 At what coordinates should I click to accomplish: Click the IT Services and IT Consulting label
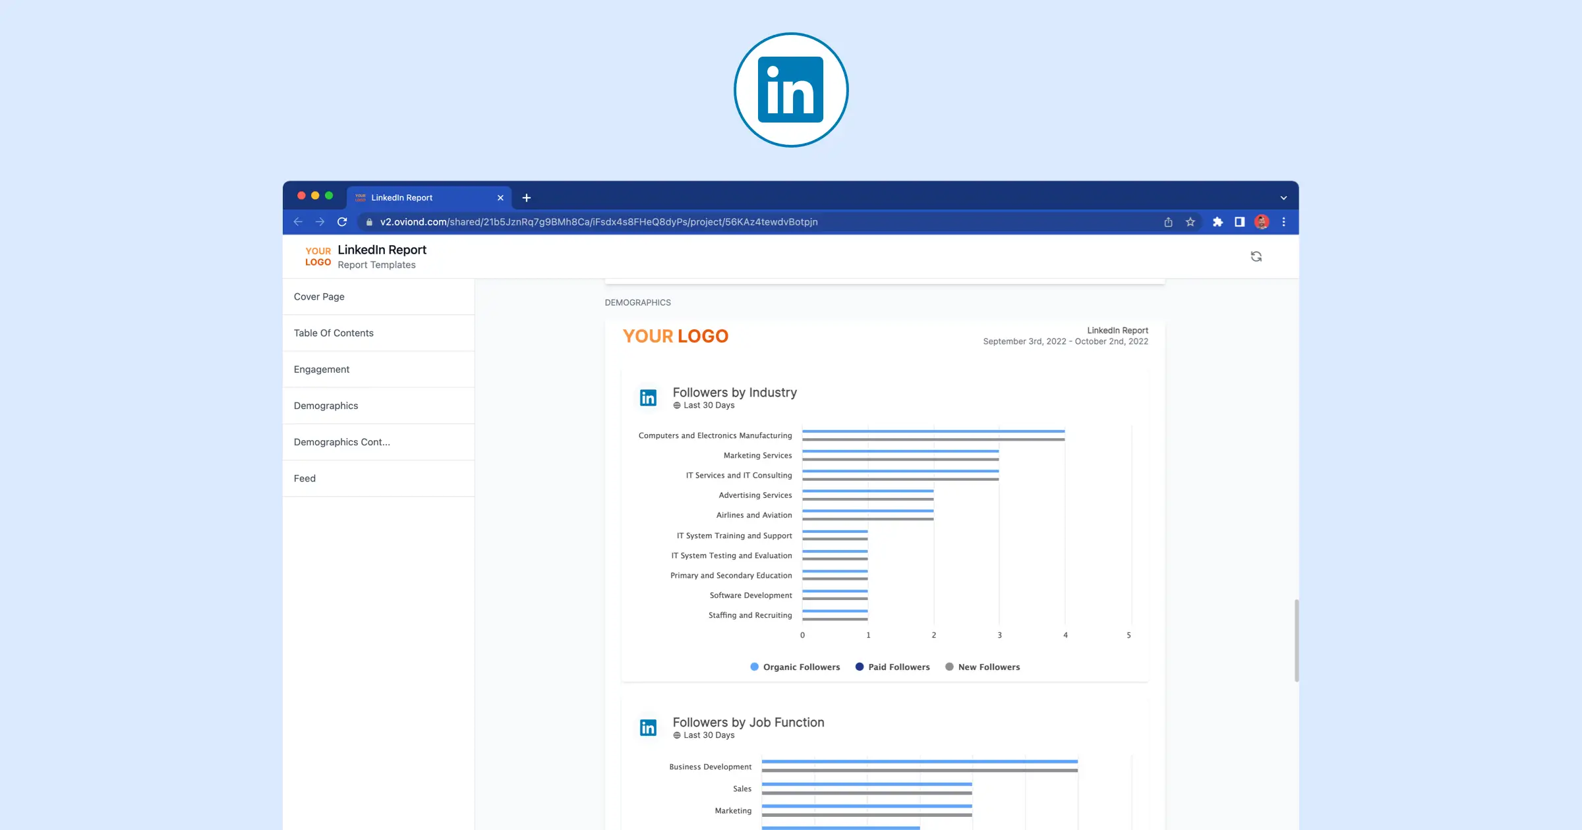[739, 475]
